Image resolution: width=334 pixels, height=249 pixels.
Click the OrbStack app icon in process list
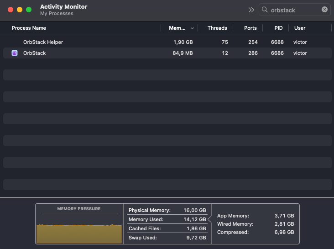click(15, 53)
